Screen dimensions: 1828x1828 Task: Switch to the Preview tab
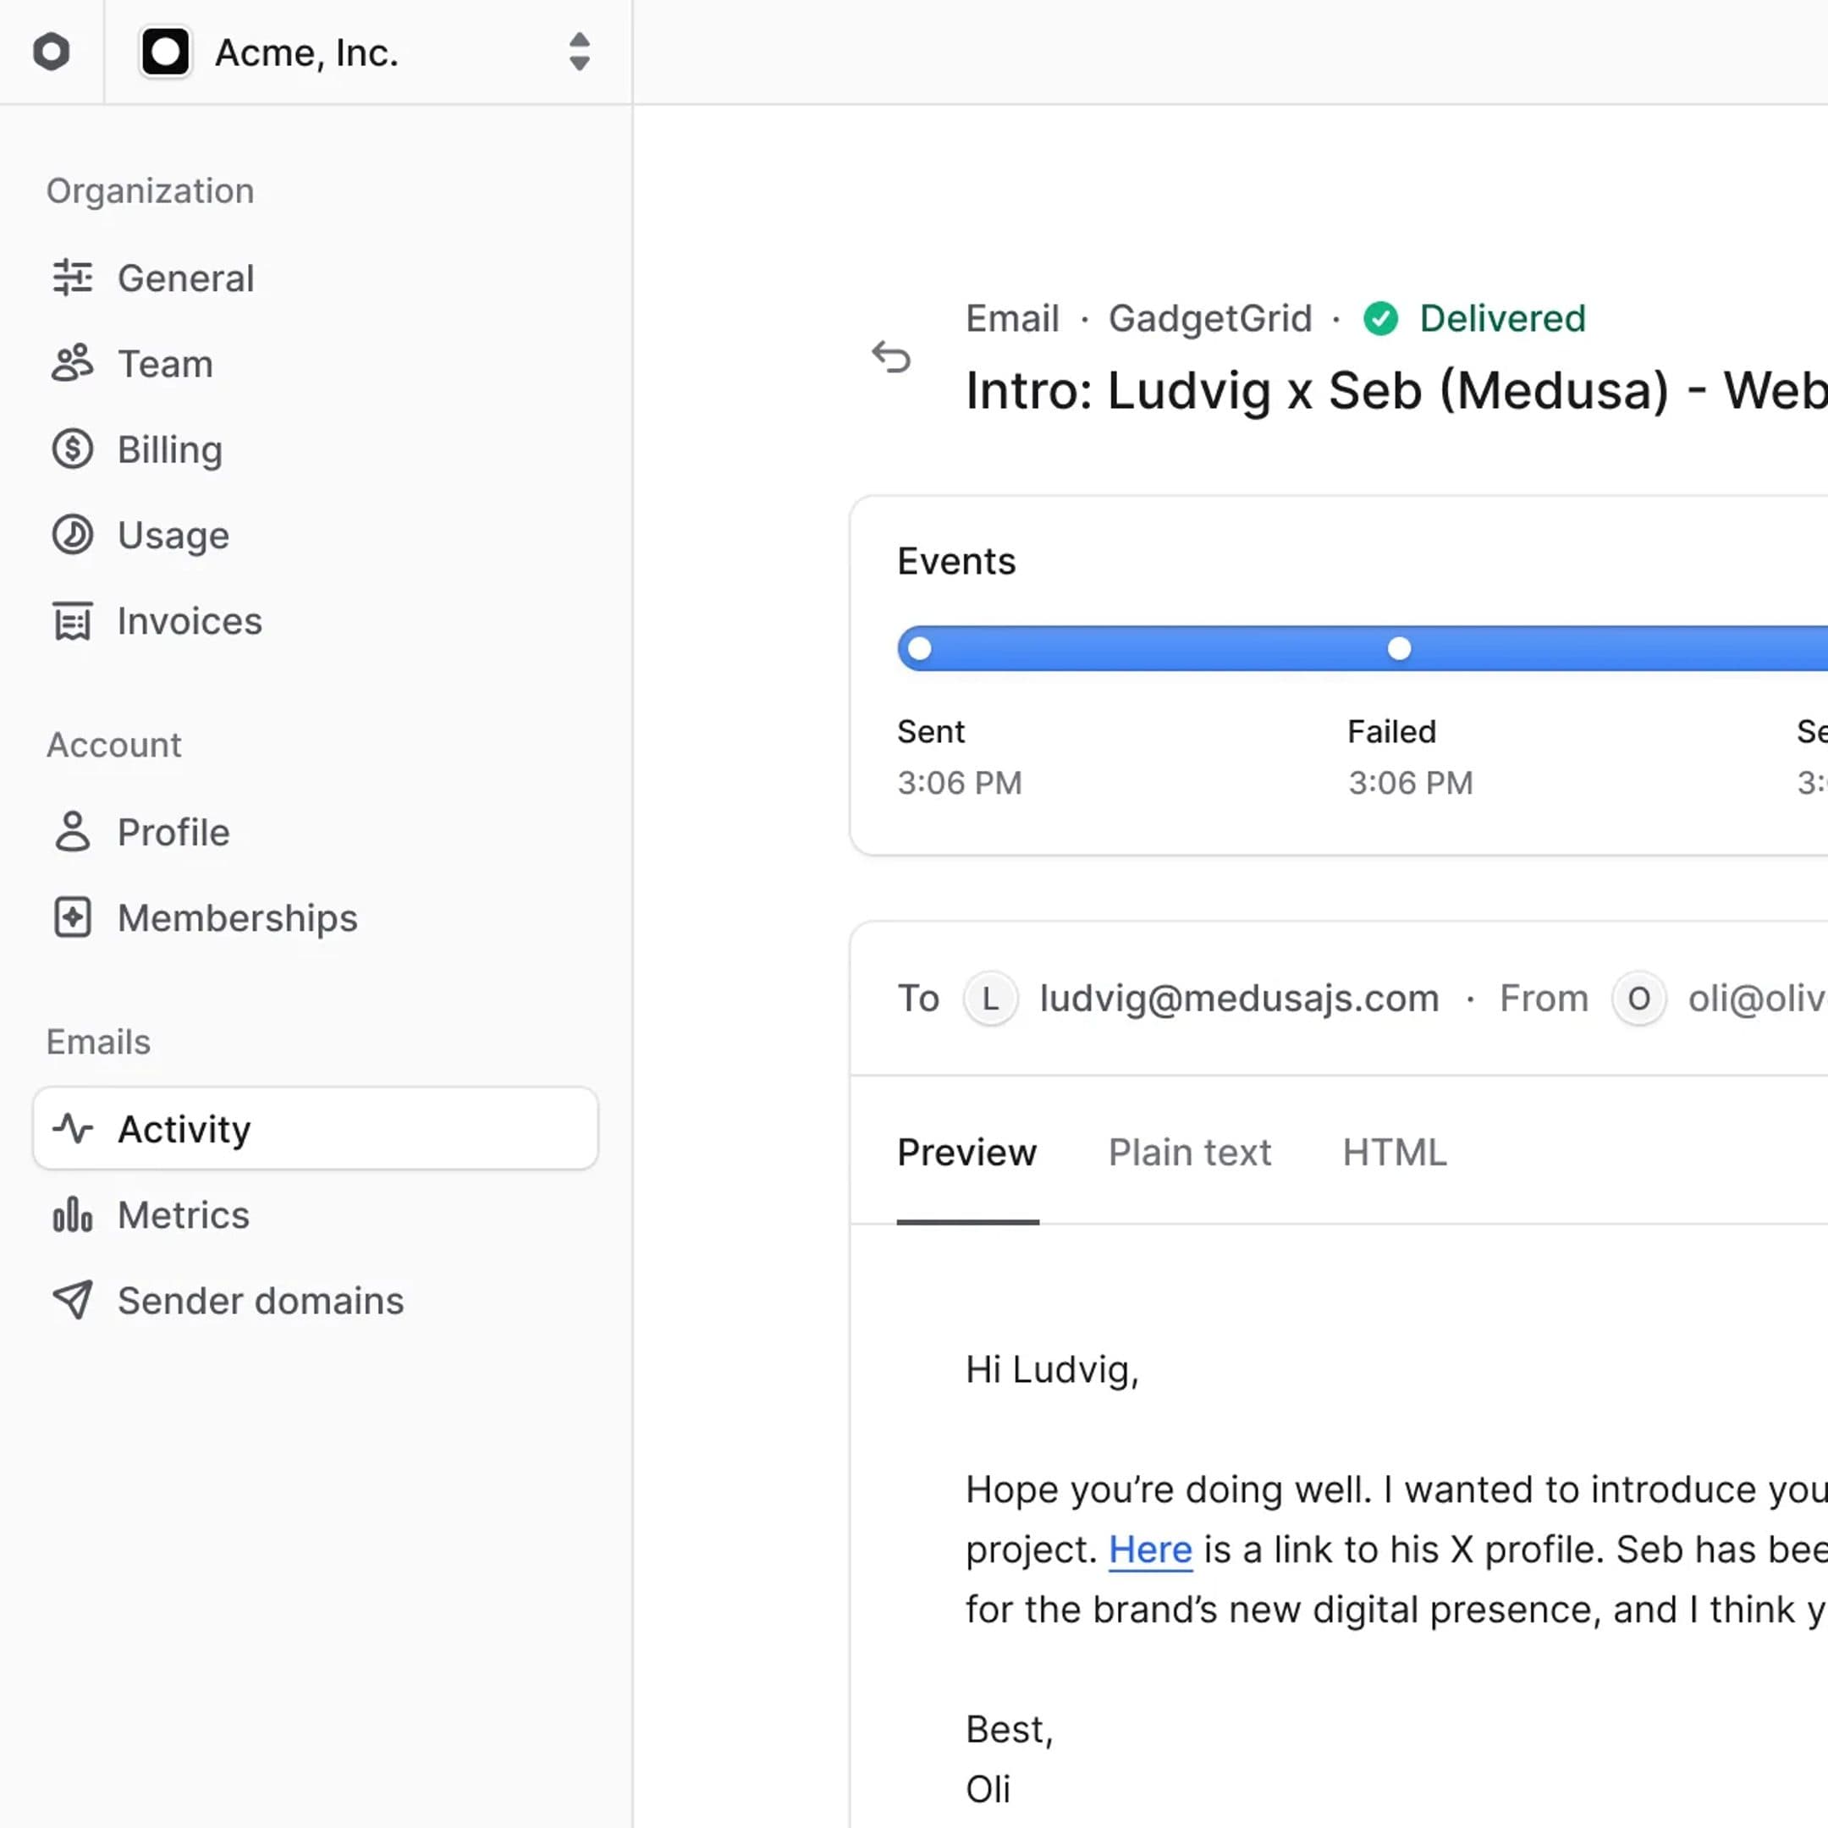click(967, 1153)
